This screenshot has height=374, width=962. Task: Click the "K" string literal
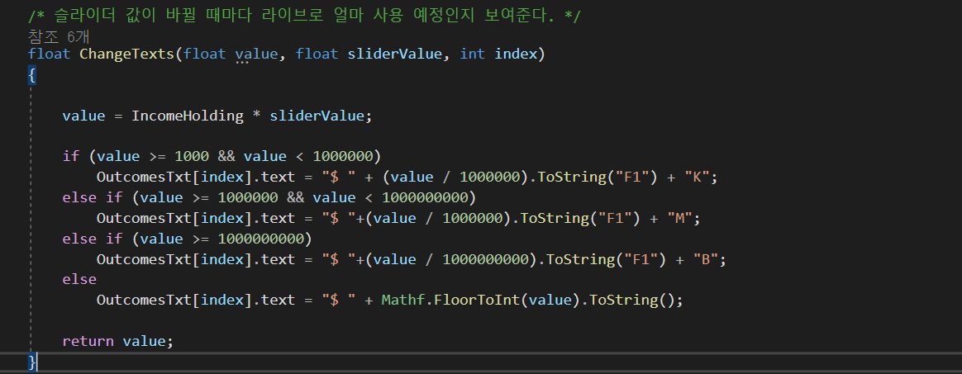[x=697, y=178]
